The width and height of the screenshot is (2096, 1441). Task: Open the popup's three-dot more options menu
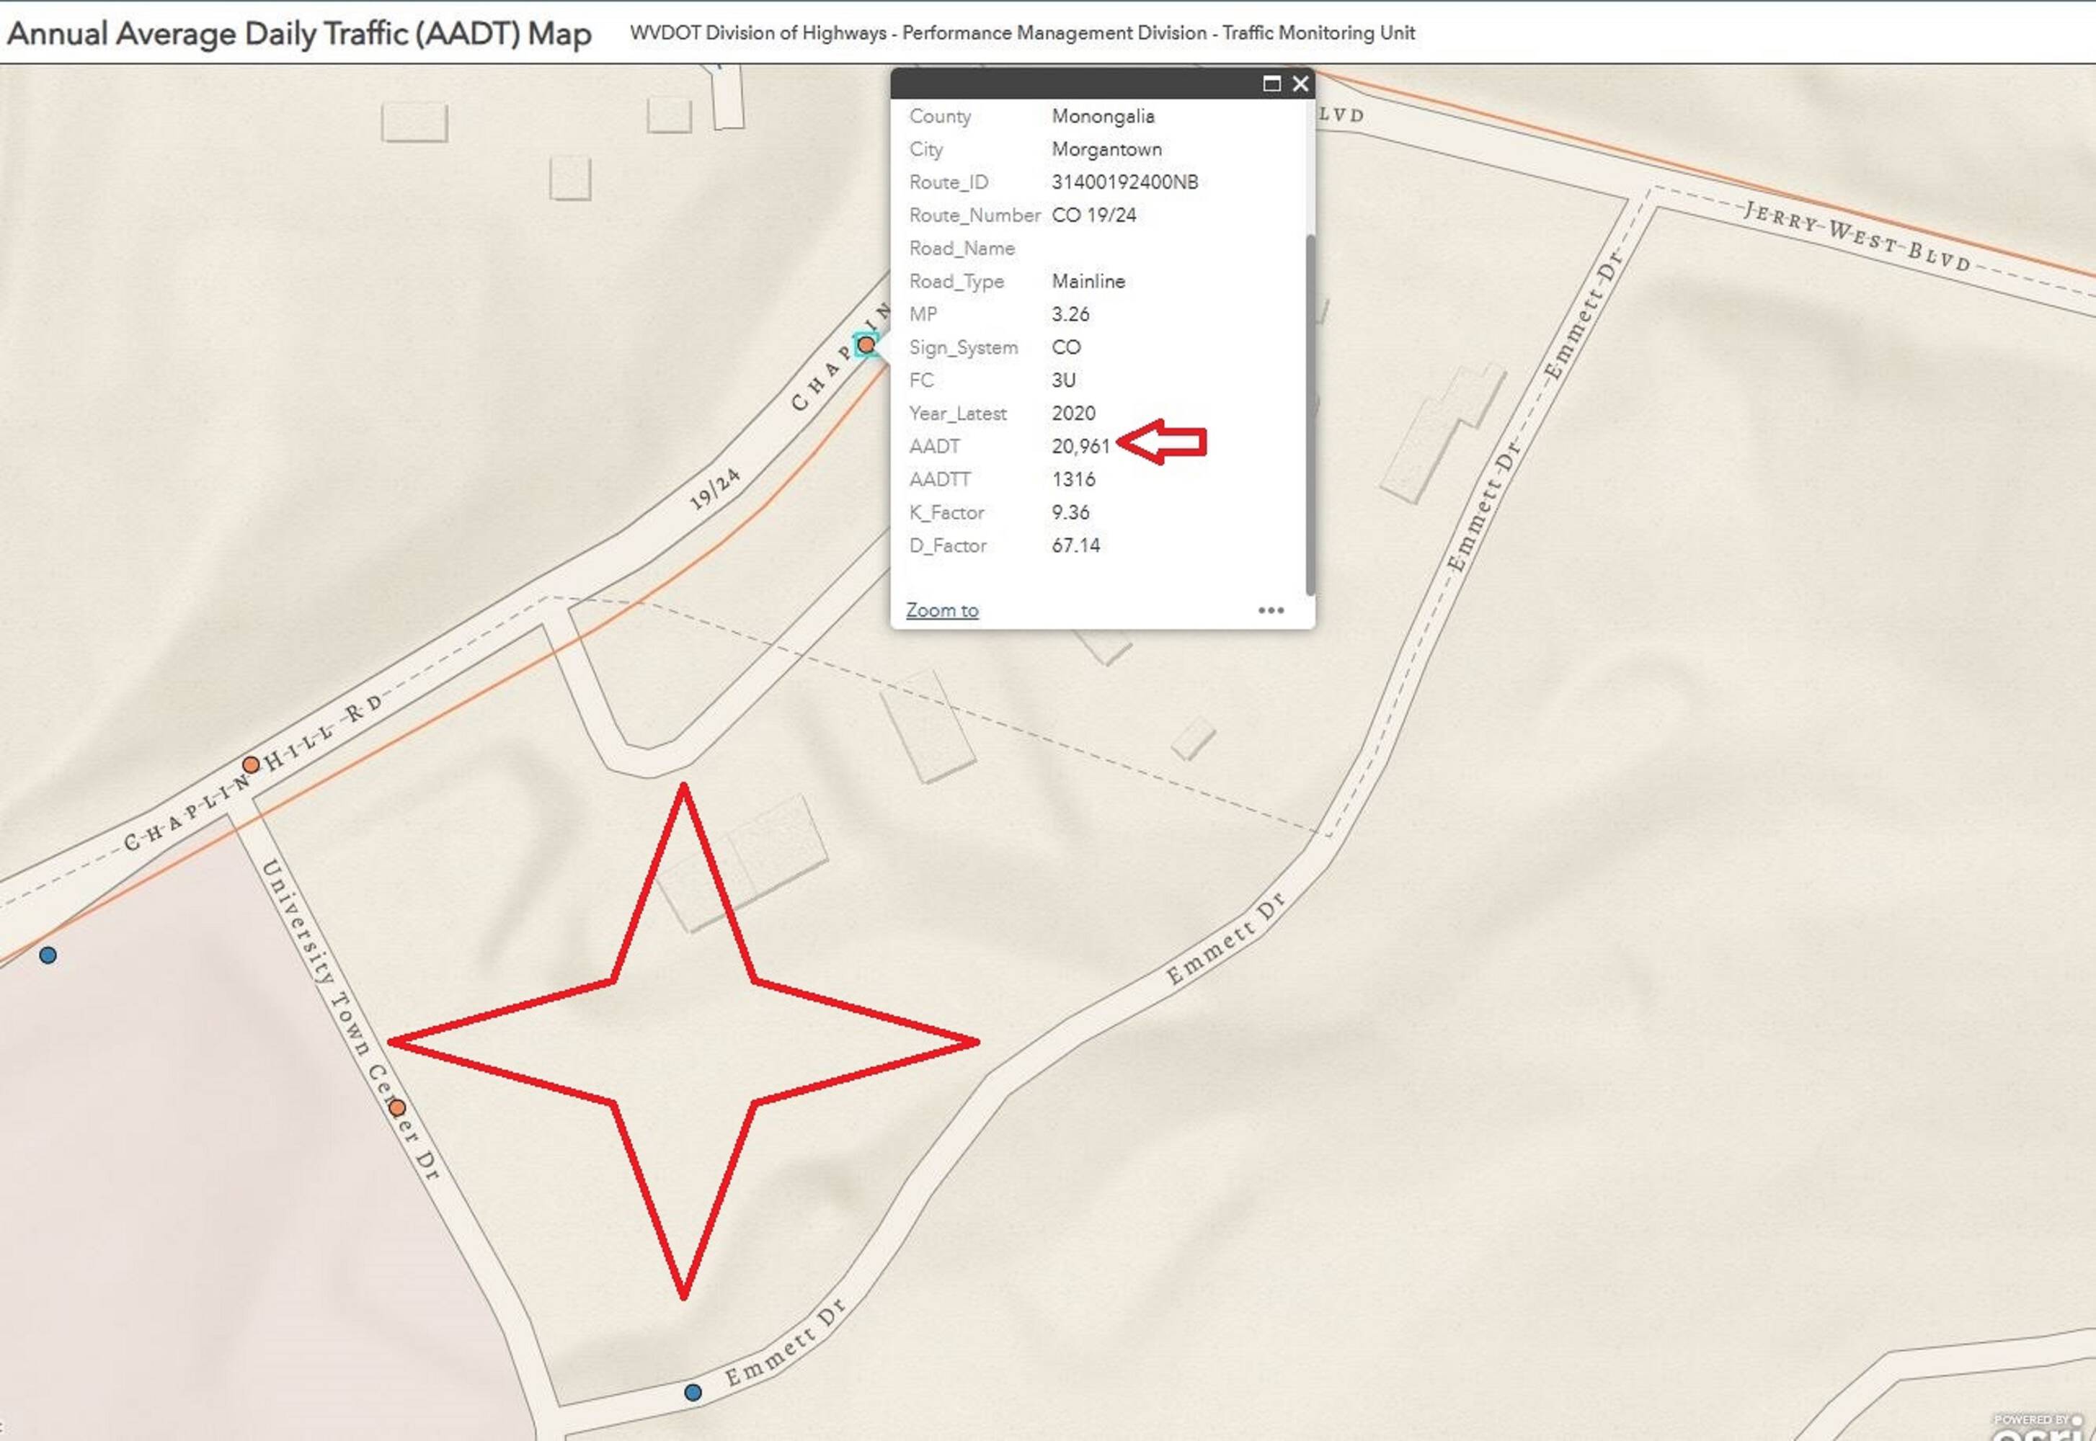tap(1271, 610)
